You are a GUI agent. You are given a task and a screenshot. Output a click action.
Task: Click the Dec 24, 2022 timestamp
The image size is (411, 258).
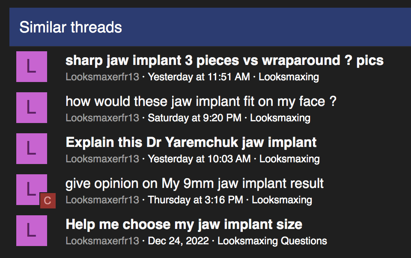(178, 241)
